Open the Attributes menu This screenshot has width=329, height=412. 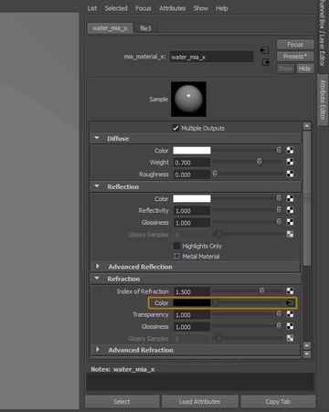(172, 8)
